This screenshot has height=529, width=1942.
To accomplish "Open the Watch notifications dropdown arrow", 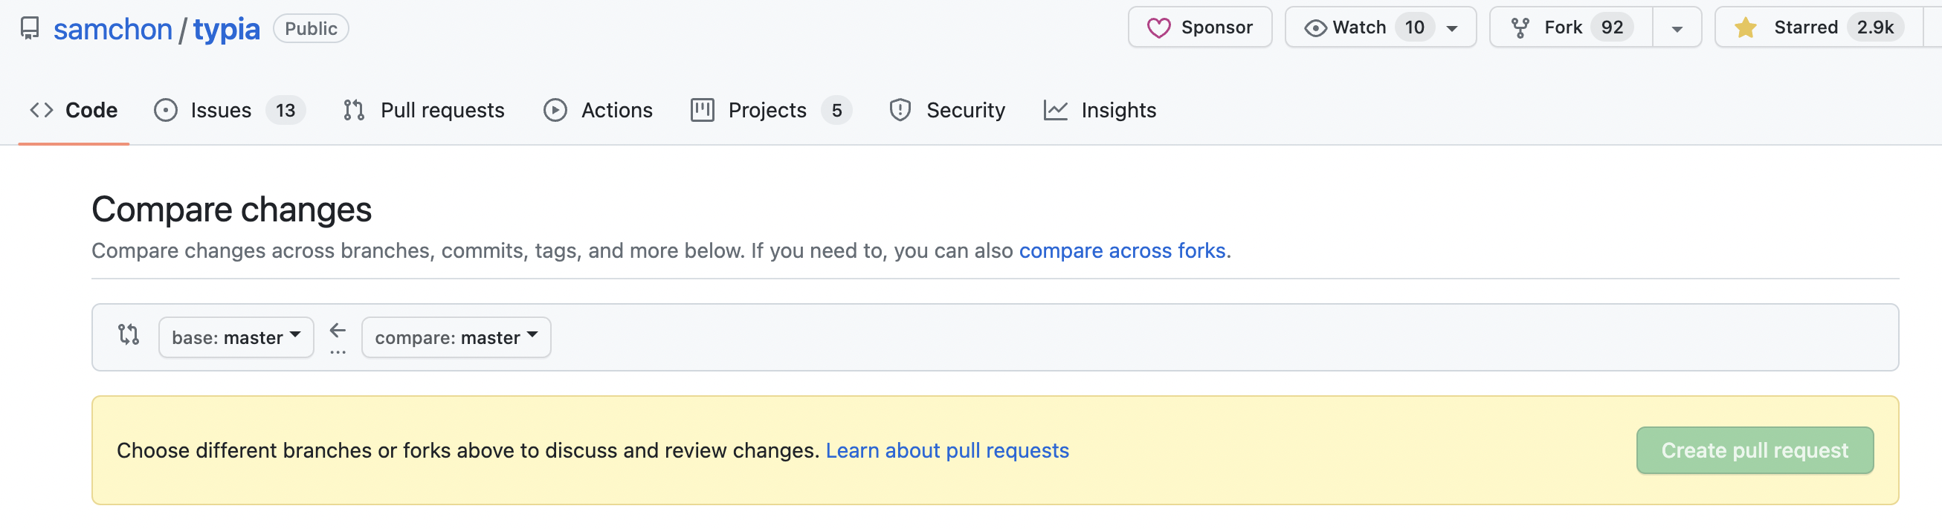I will tap(1452, 29).
